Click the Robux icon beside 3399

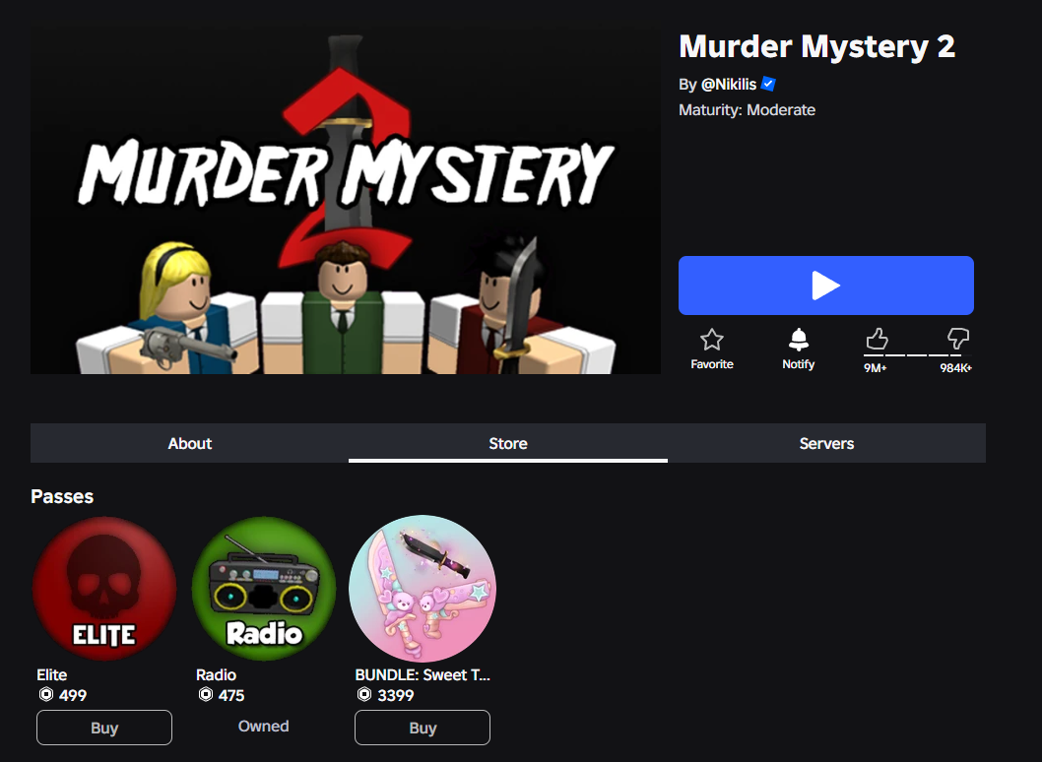[364, 695]
